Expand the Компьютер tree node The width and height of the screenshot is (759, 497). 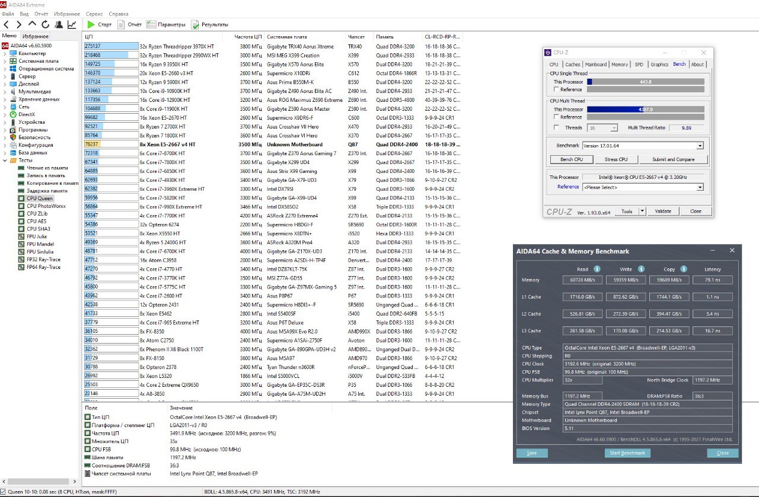(x=5, y=53)
